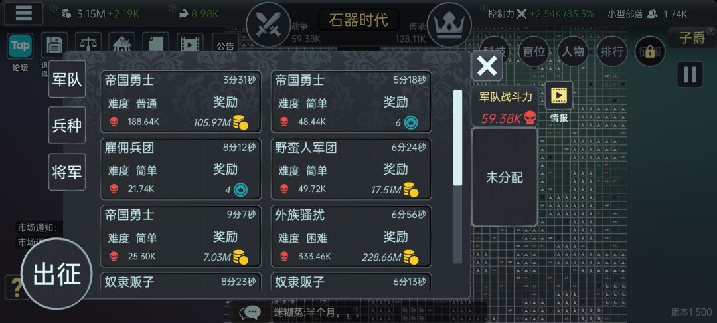Pause the game with pause button
Viewport: 717px width, 323px height.
pos(690,74)
